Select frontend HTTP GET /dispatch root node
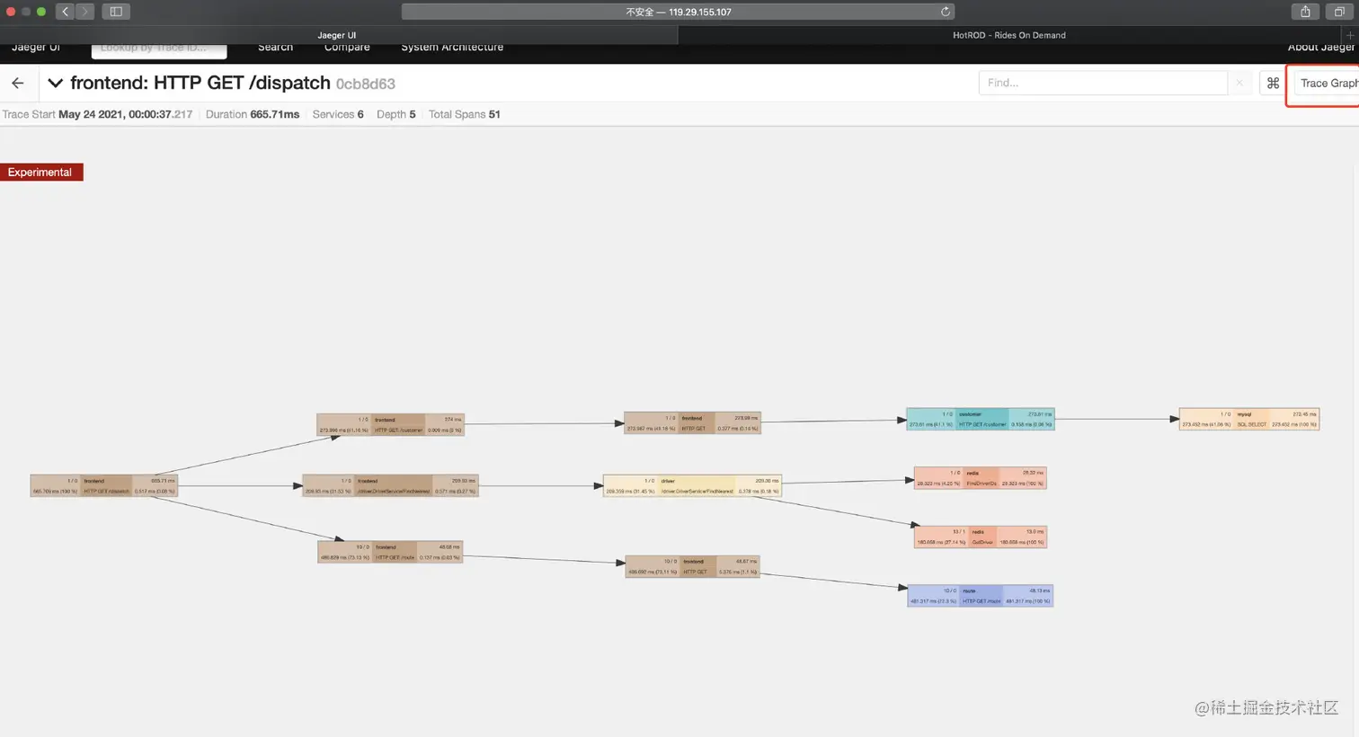The image size is (1359, 737). (104, 486)
